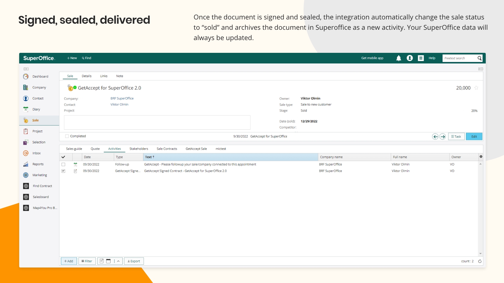Open Selection from the sidebar
504x283 pixels.
click(39, 142)
